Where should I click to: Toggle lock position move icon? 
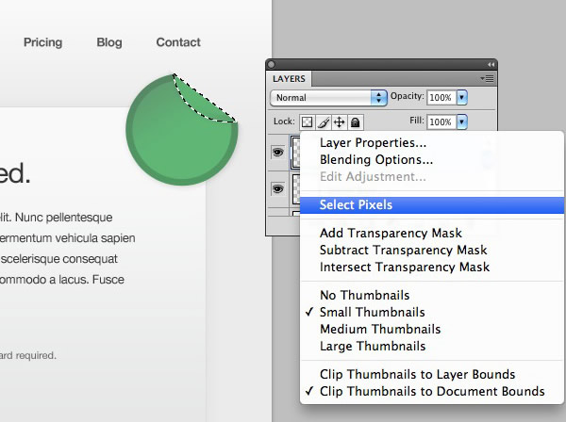pos(339,122)
